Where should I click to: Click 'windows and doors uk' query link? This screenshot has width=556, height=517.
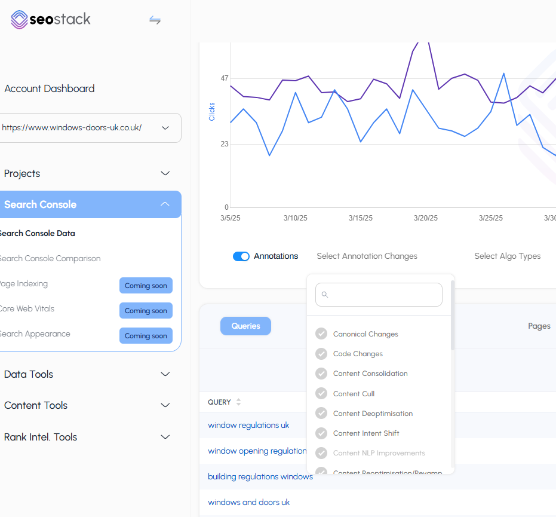tap(248, 502)
